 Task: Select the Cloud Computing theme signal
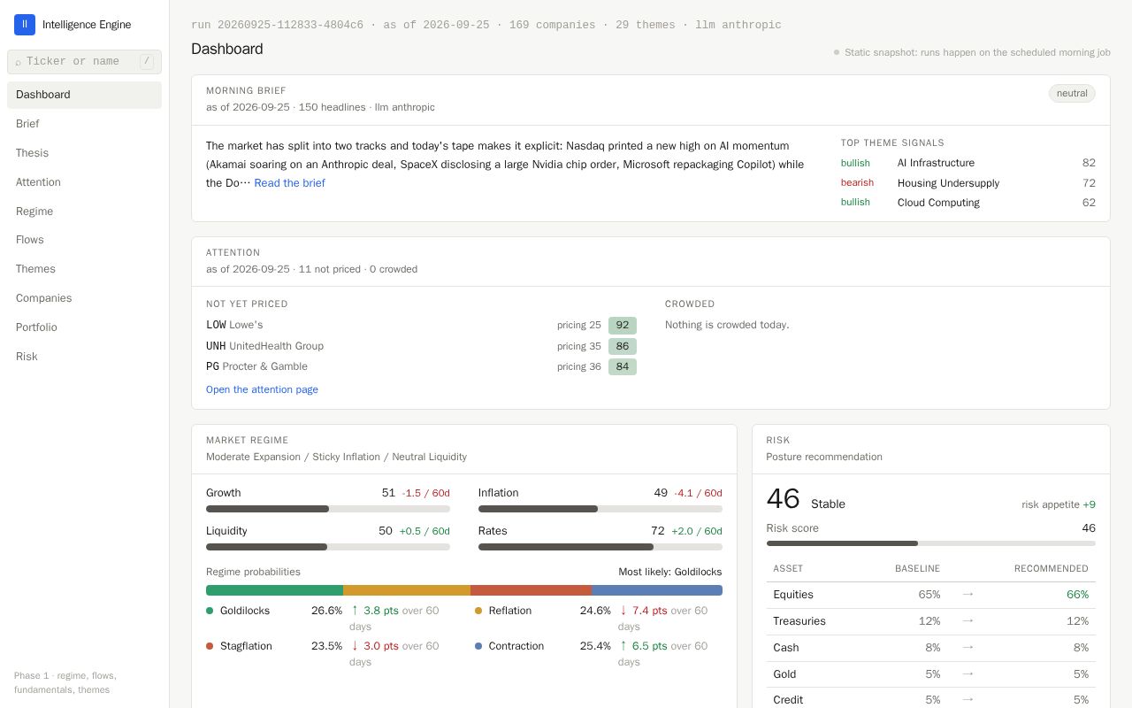click(968, 203)
